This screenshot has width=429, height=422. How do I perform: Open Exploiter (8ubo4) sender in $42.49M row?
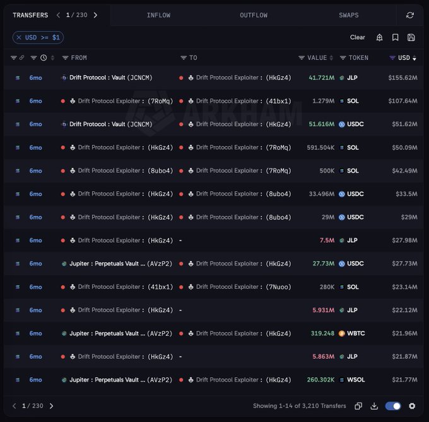click(x=126, y=171)
